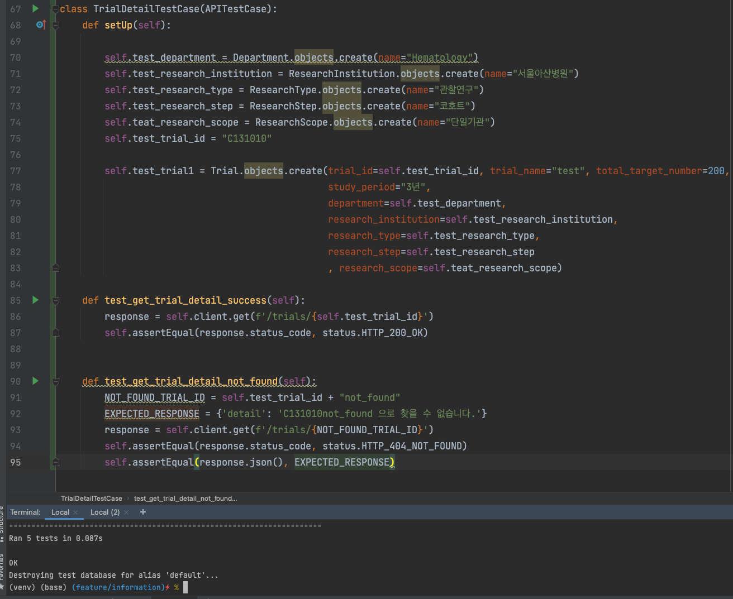
Task: Add a new terminal session with plus icon
Action: 142,512
